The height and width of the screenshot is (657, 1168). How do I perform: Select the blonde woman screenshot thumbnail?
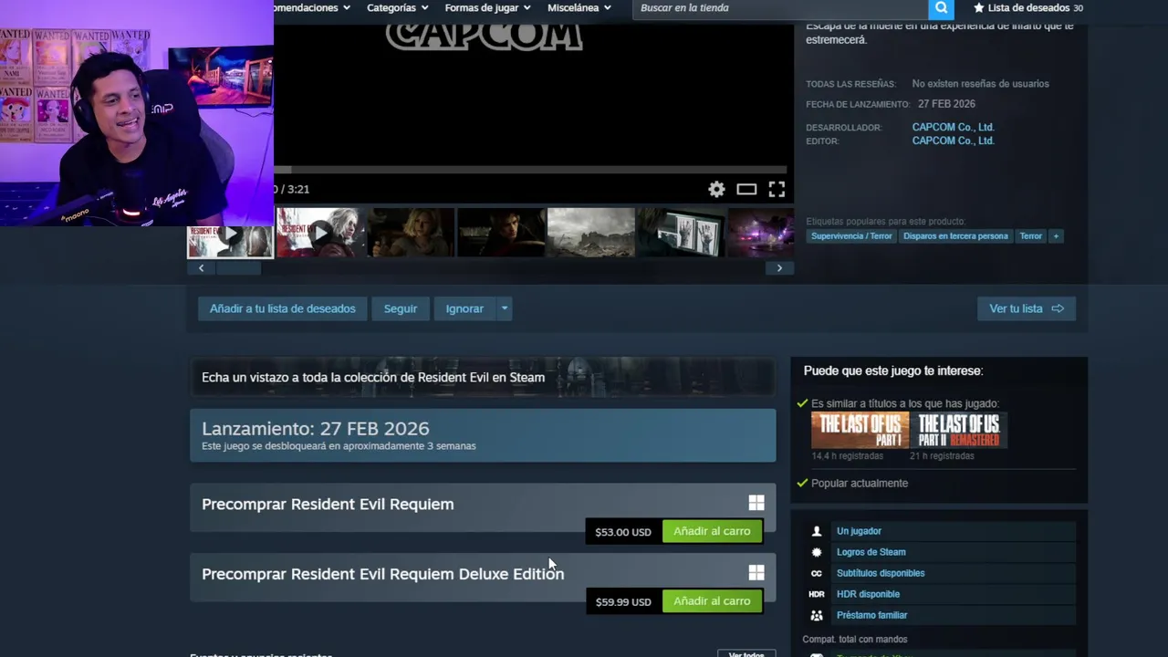(411, 233)
